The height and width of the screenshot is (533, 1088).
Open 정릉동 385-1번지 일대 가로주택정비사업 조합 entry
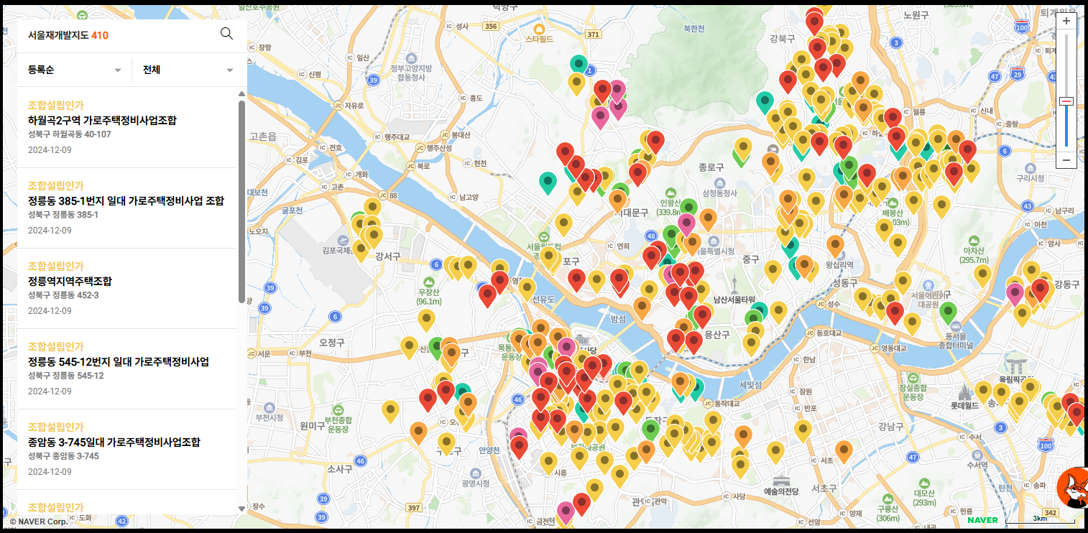pyautogui.click(x=127, y=208)
